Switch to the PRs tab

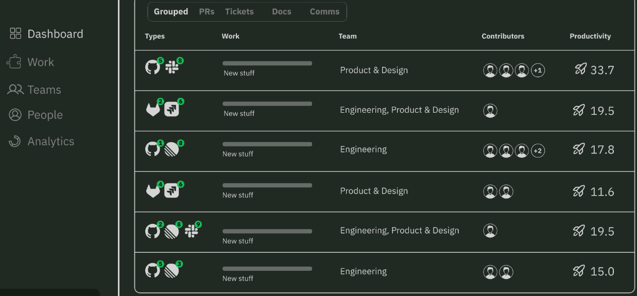(x=206, y=12)
